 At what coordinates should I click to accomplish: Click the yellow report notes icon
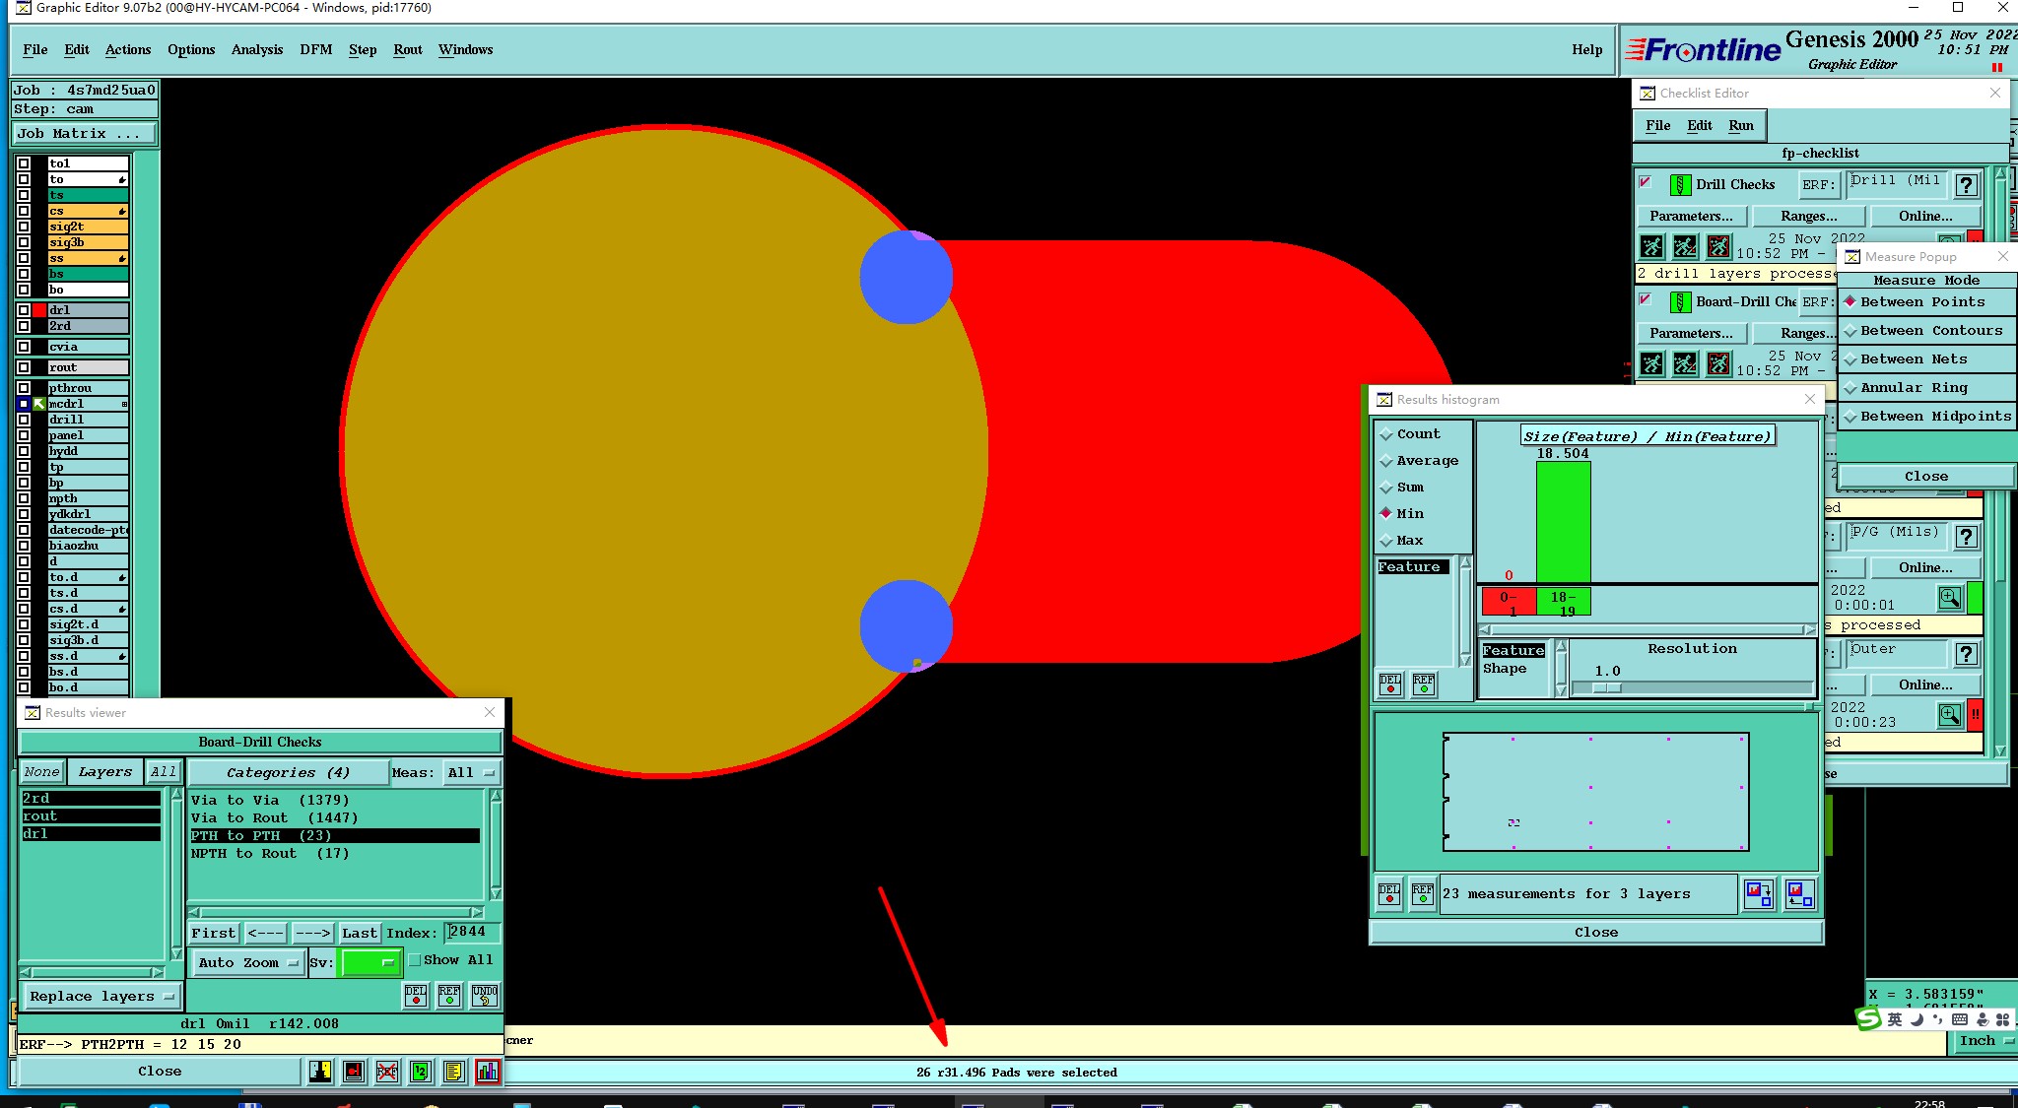(x=453, y=1072)
